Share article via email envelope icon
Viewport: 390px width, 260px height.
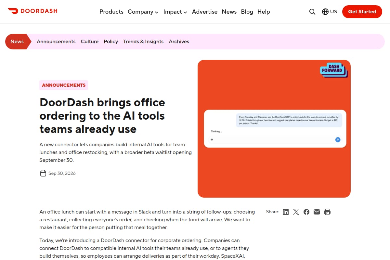coord(317,212)
